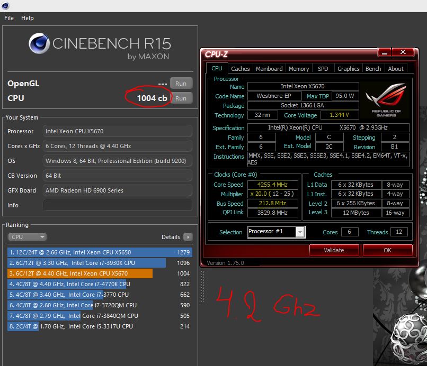Click the CB Version 64 Bit field

pos(118,176)
